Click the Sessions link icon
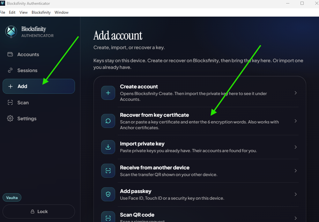The image size is (319, 222). click(10, 70)
